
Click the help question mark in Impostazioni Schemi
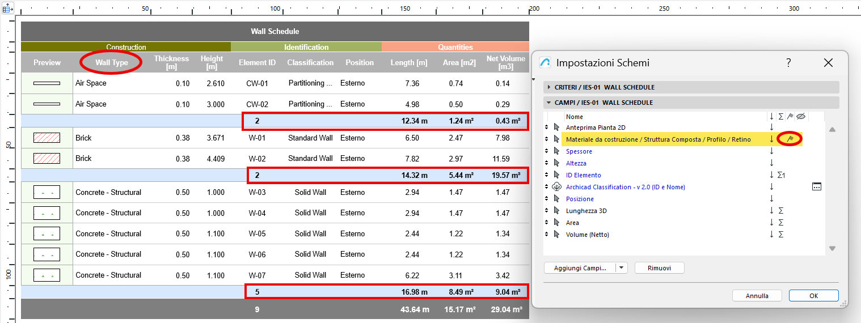[788, 63]
